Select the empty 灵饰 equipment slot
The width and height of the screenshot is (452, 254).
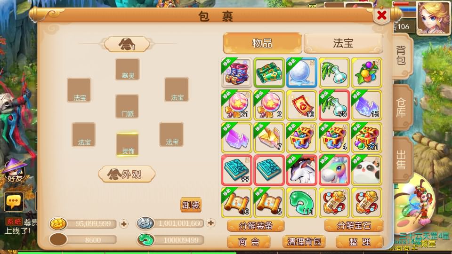tap(128, 144)
